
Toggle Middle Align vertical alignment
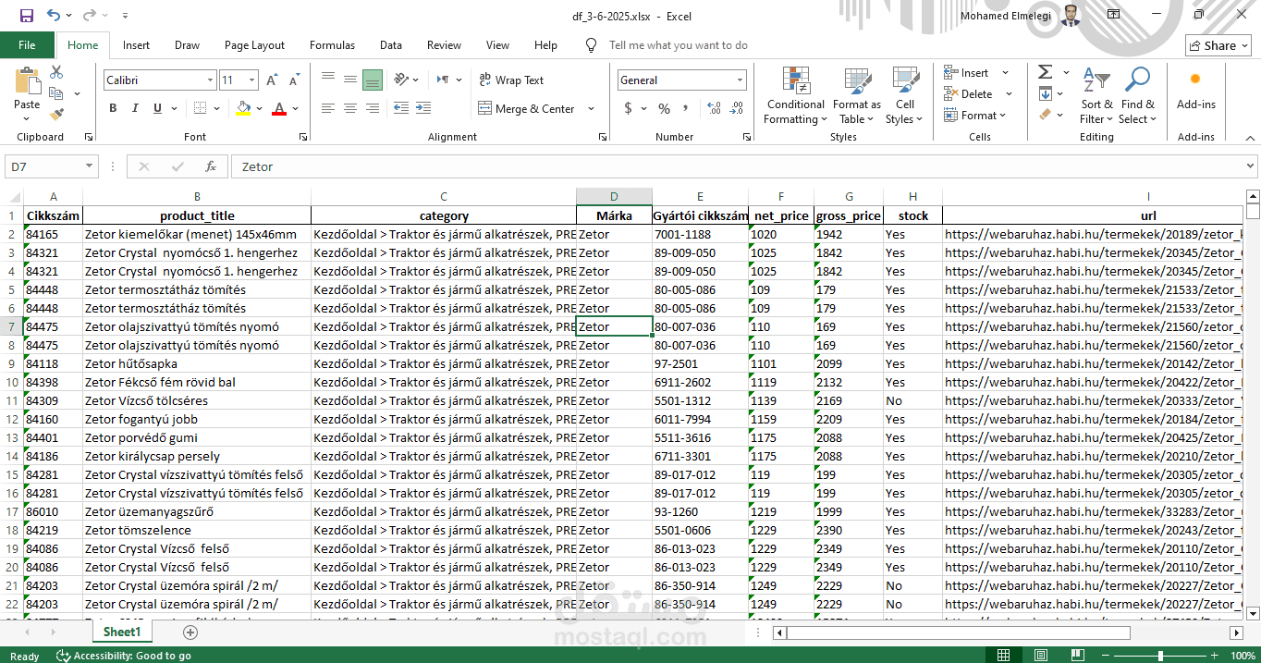click(350, 80)
